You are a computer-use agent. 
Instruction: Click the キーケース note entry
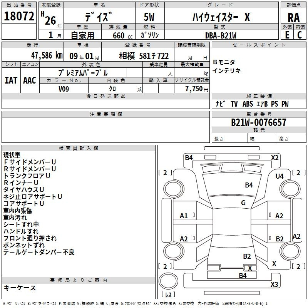pyautogui.click(x=20, y=288)
